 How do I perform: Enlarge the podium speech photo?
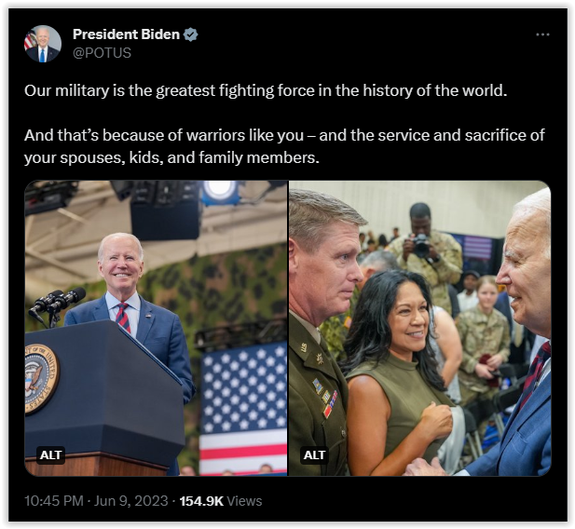point(156,328)
